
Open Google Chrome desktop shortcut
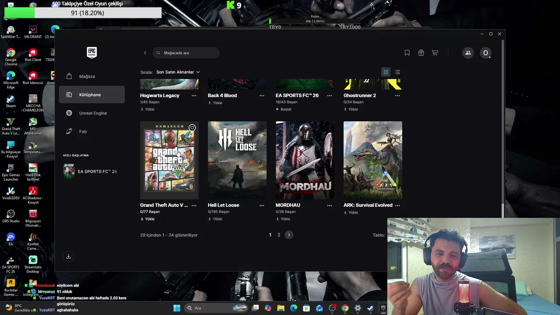(x=11, y=57)
